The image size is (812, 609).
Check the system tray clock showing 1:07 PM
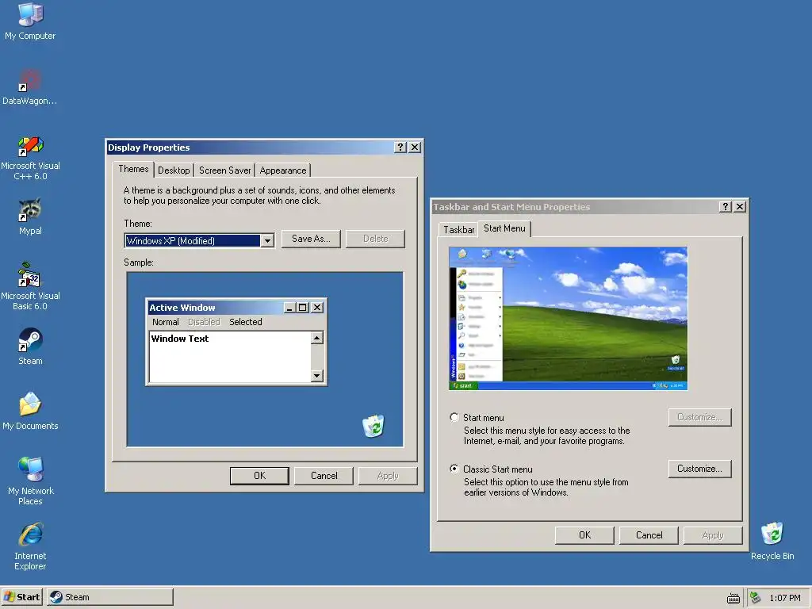pos(784,598)
